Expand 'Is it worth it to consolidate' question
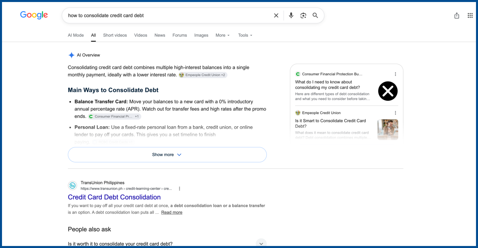This screenshot has width=478, height=248. (167, 244)
